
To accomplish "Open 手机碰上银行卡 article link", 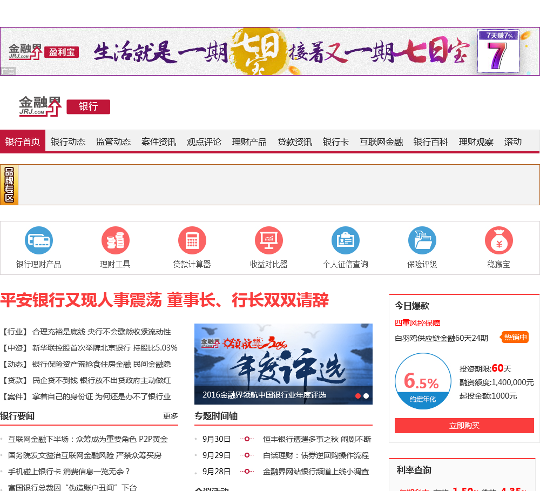I will (69, 472).
